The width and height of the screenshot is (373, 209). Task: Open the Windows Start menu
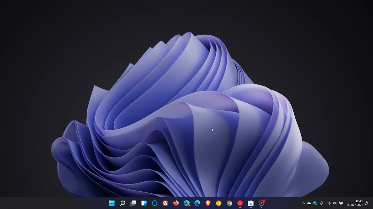click(112, 203)
